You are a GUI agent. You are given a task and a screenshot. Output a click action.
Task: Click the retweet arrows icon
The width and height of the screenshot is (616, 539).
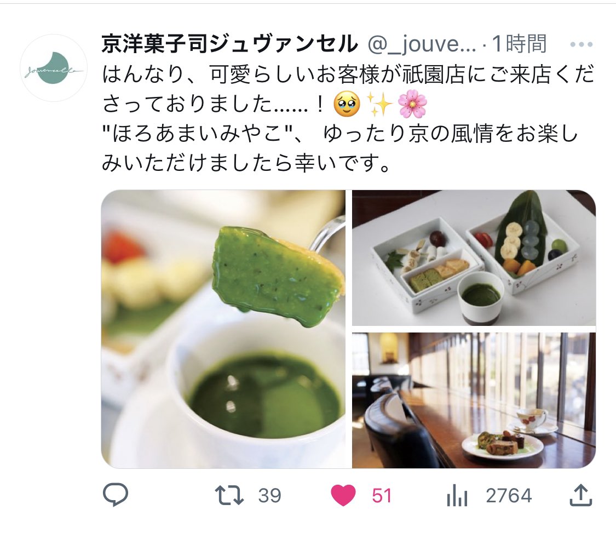click(x=229, y=495)
